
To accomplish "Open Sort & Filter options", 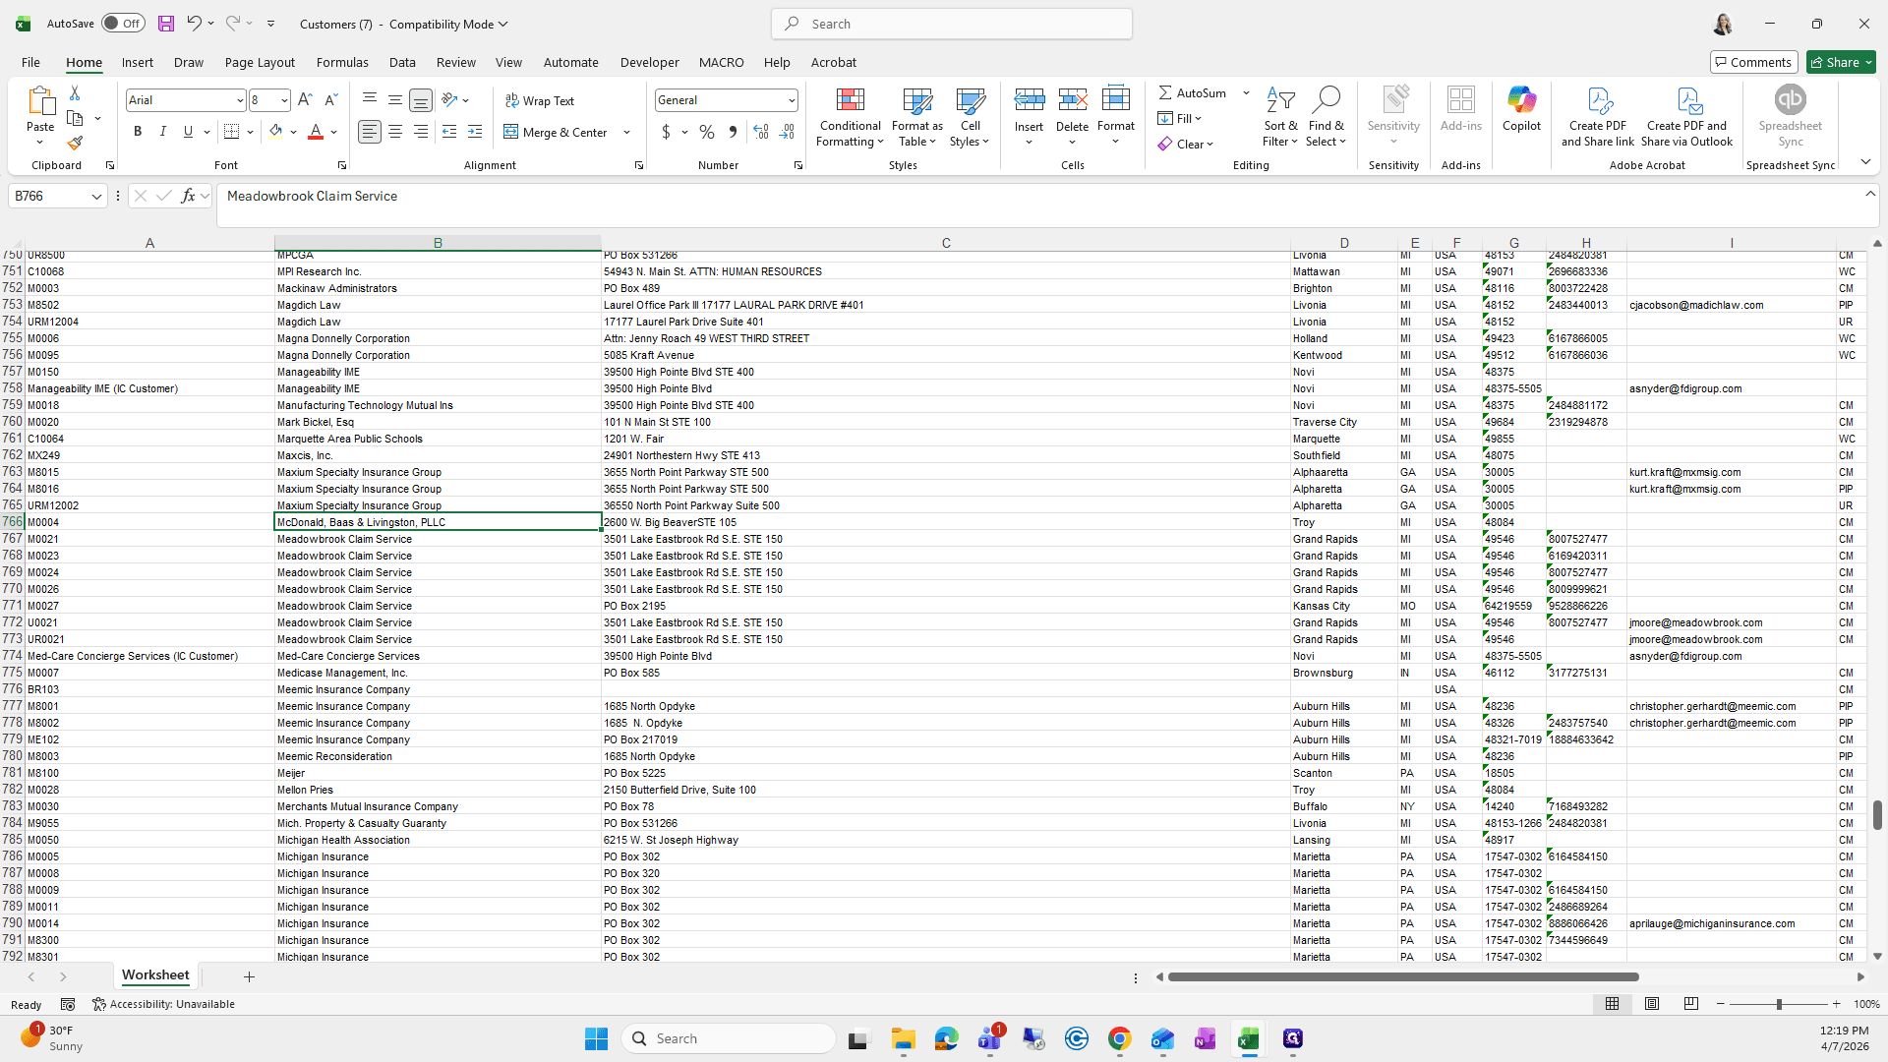I will 1279,118.
